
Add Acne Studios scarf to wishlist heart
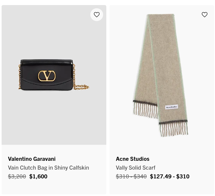pyautogui.click(x=204, y=15)
